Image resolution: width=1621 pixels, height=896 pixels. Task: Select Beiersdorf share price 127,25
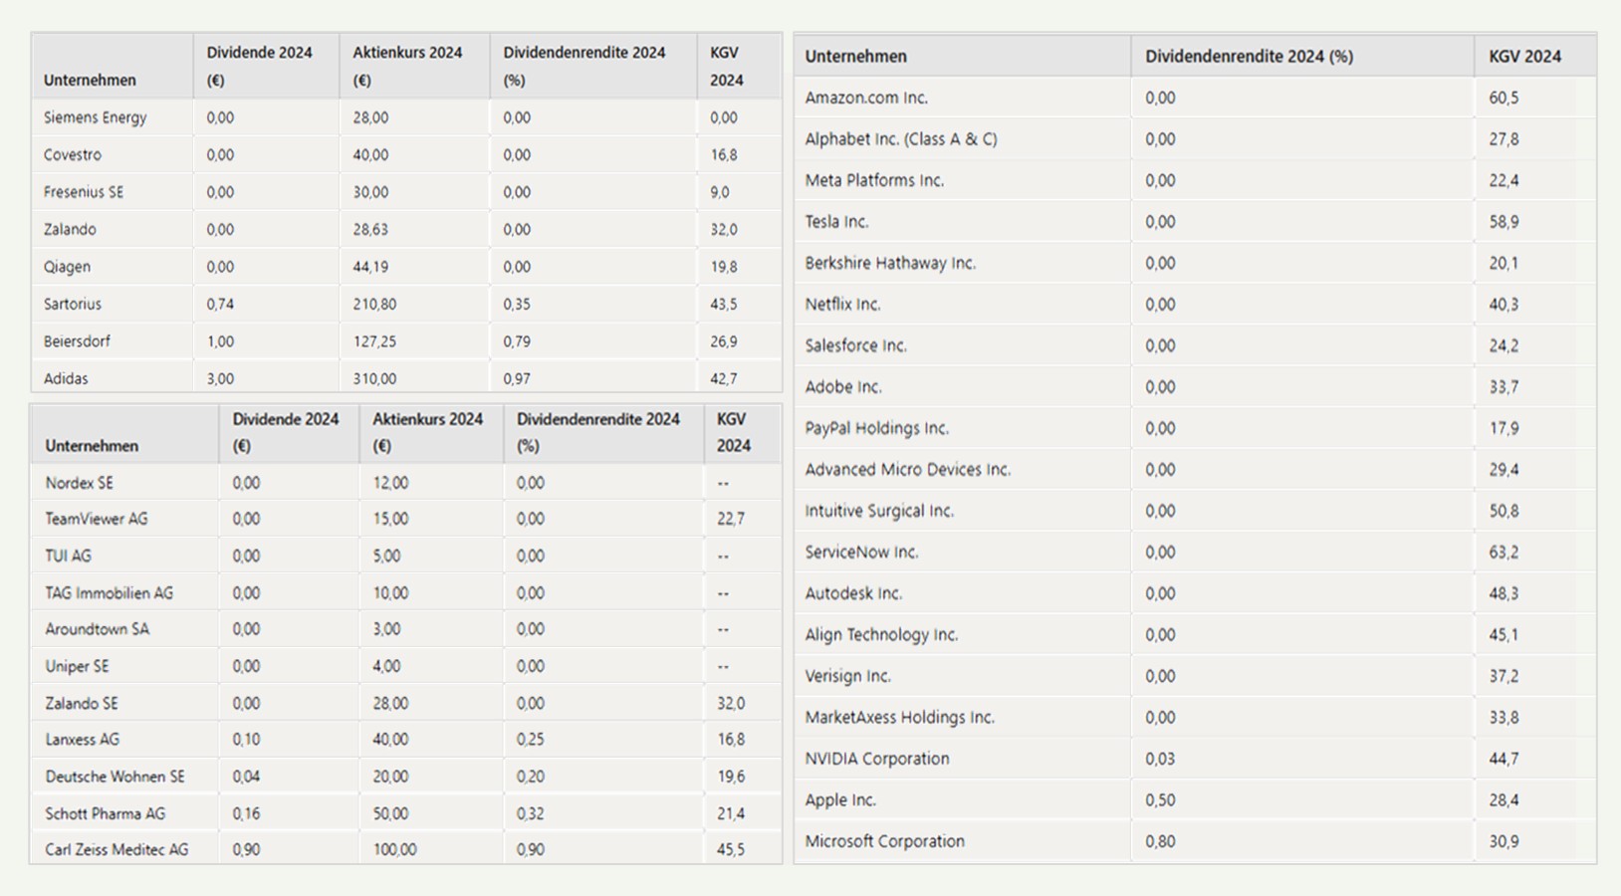[x=373, y=341]
